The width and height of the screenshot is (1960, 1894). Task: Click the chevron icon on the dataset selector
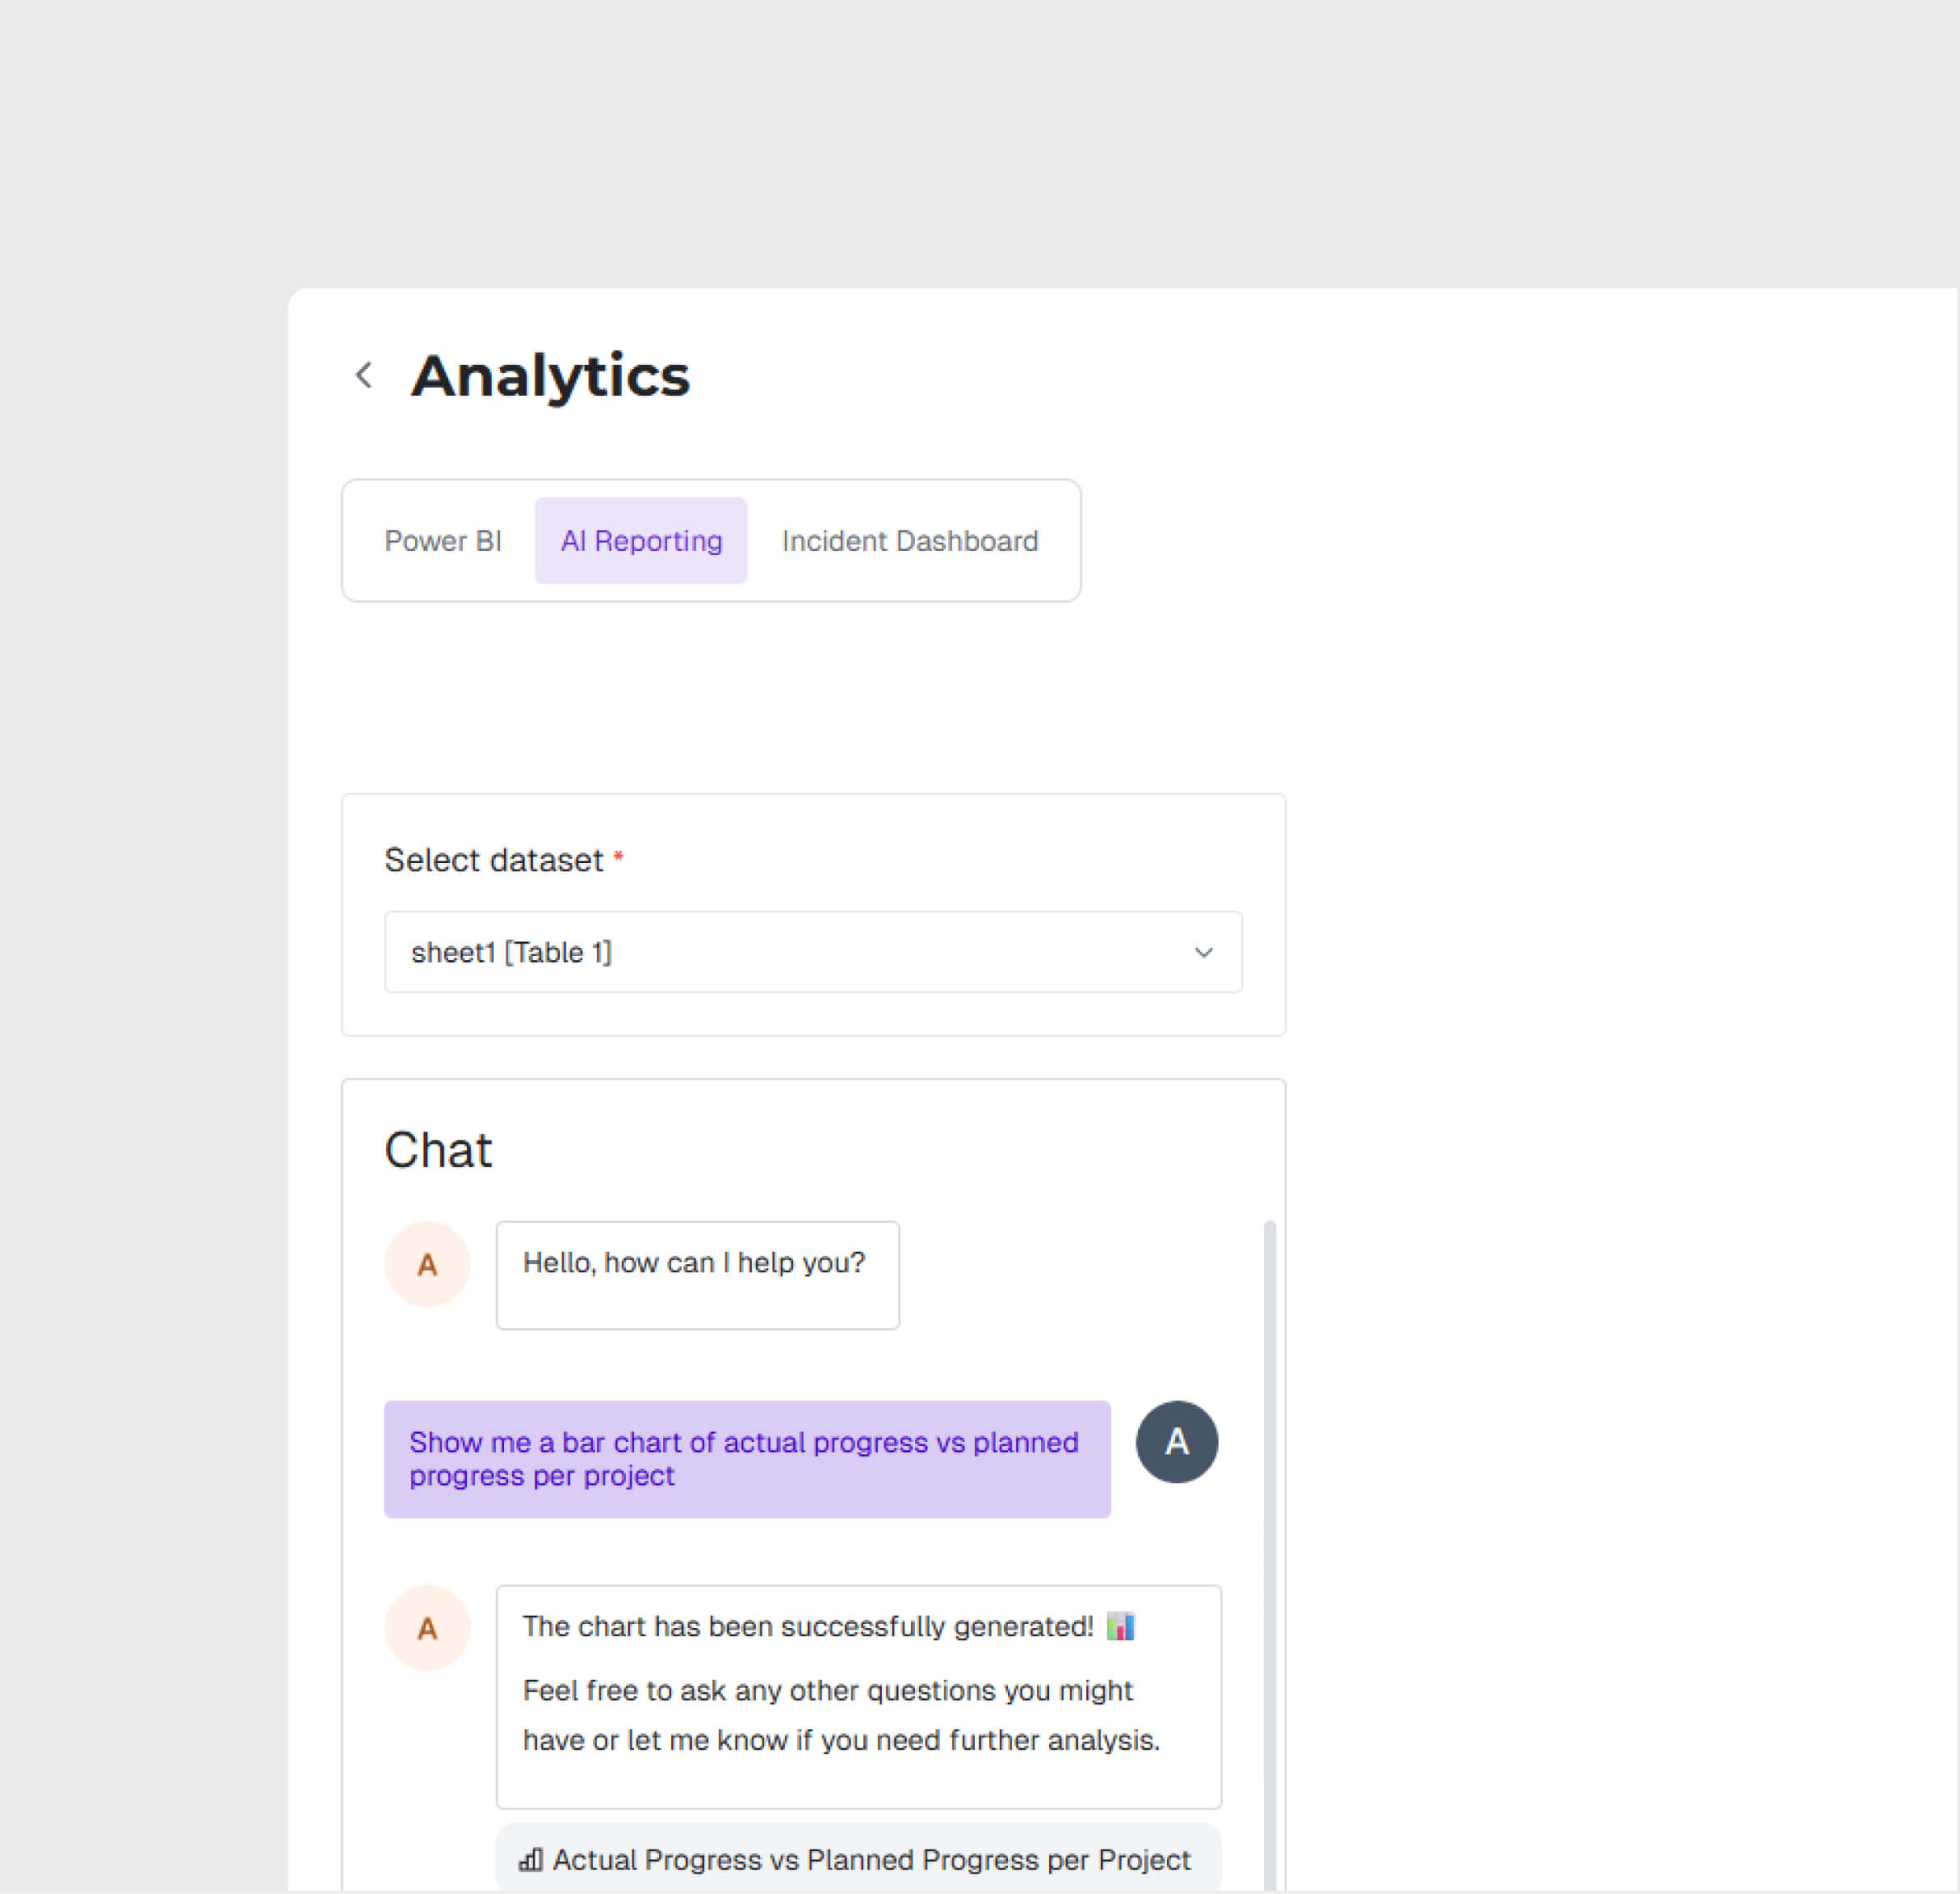point(1204,952)
